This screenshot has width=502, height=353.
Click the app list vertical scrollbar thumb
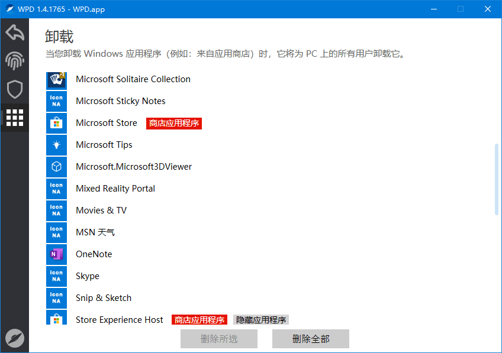[497, 179]
